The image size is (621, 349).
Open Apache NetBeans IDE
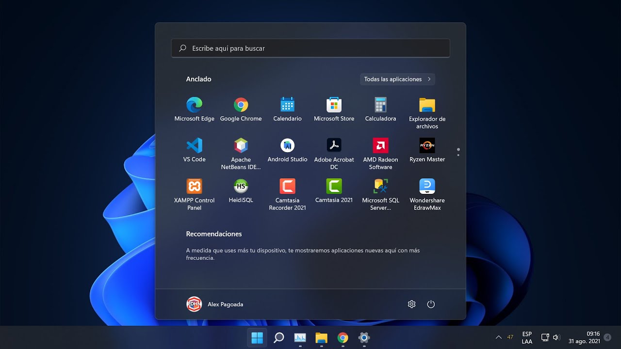point(241,154)
